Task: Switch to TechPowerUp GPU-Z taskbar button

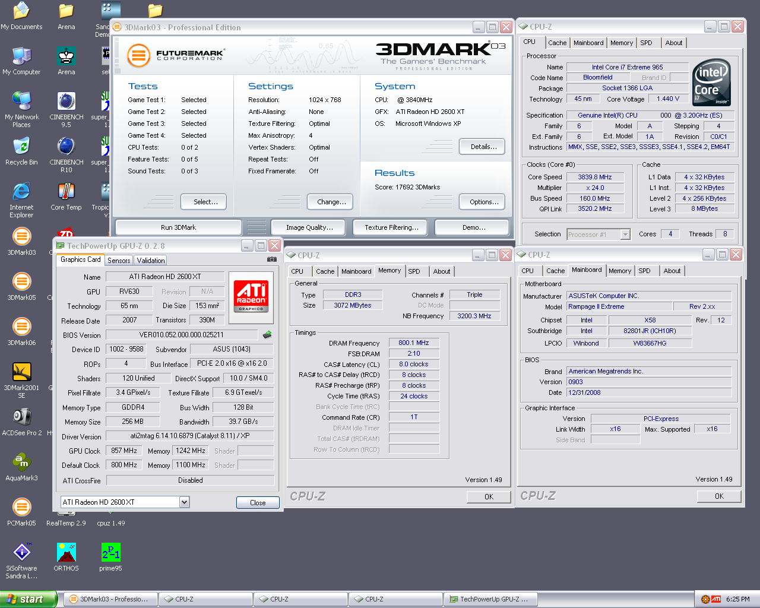Action: pos(490,599)
